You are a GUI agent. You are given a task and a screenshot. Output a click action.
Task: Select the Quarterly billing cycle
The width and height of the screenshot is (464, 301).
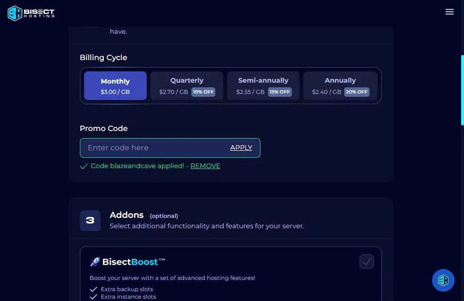pyautogui.click(x=187, y=86)
